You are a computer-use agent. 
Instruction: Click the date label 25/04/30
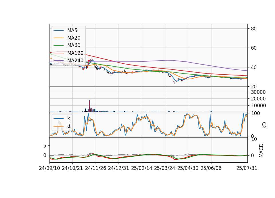pos(188,168)
